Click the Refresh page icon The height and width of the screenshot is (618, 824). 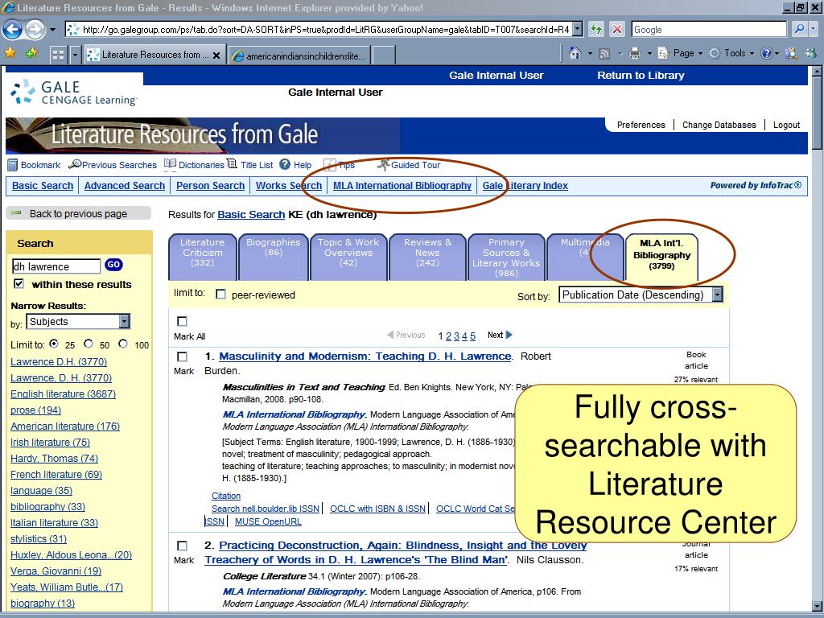(596, 30)
